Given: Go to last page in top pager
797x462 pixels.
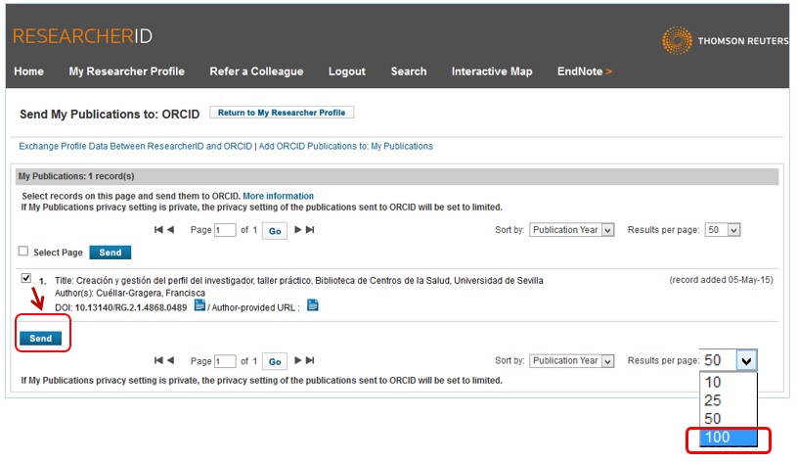Looking at the screenshot, I should pos(310,230).
